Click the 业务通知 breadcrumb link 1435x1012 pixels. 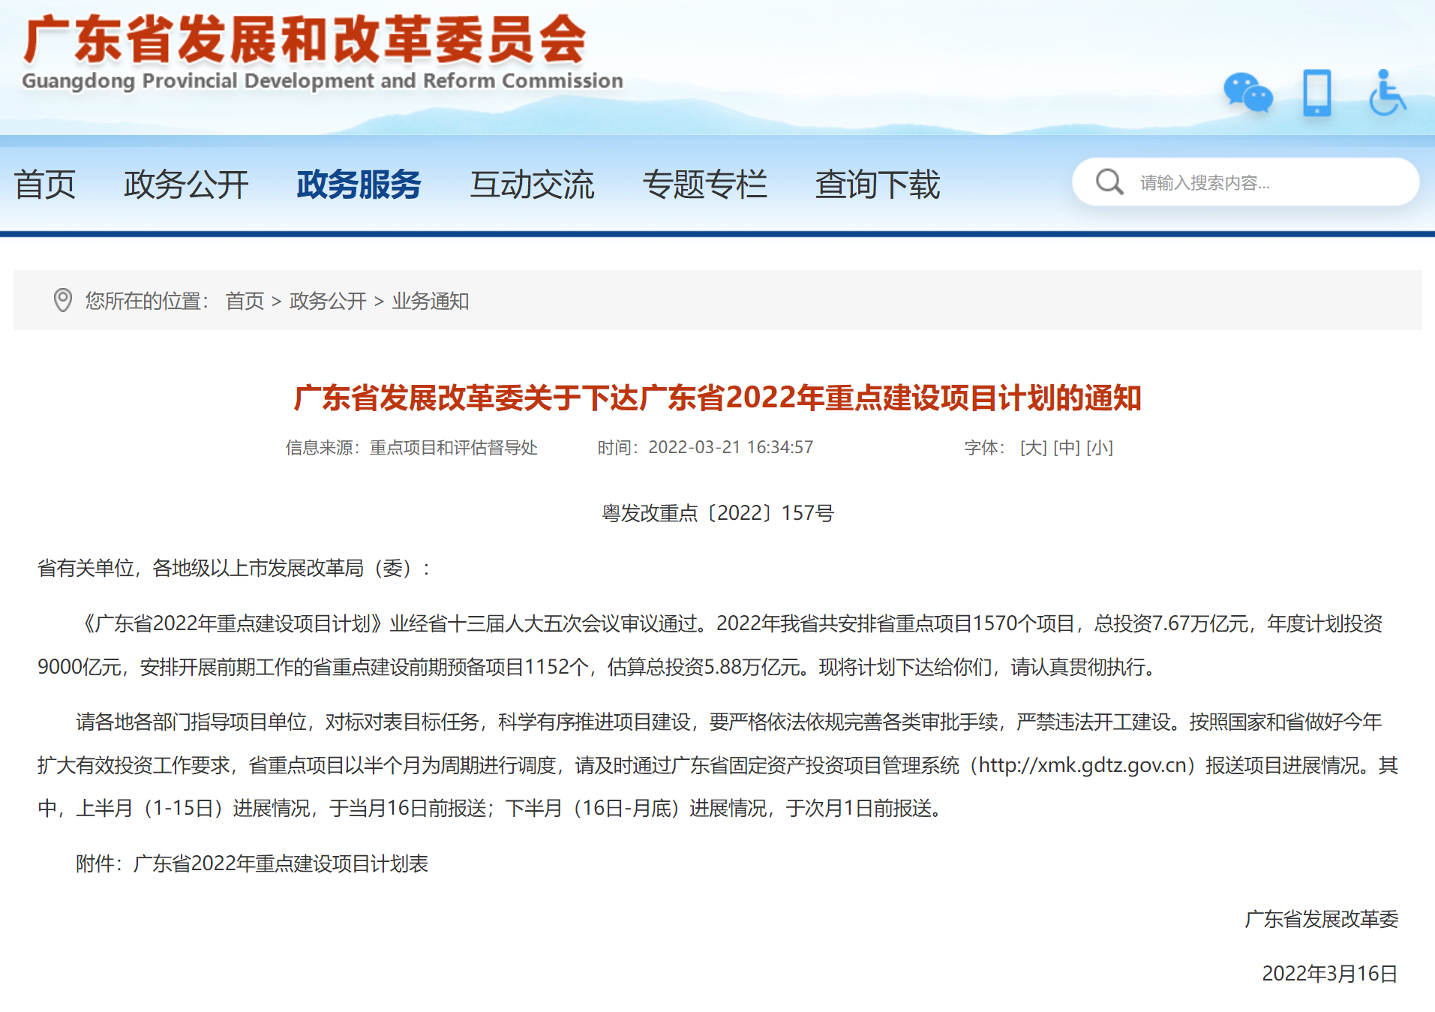point(430,301)
